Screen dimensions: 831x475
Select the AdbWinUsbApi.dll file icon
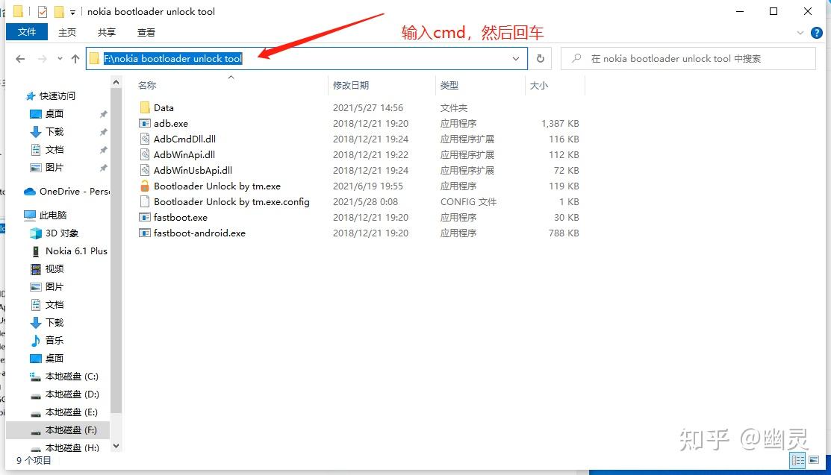[145, 171]
